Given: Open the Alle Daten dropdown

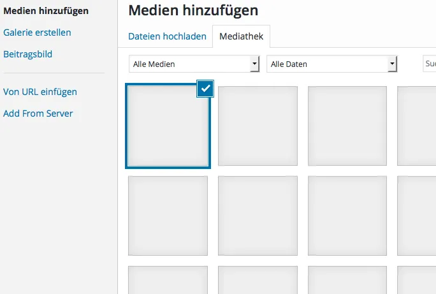Looking at the screenshot, I should coord(331,64).
